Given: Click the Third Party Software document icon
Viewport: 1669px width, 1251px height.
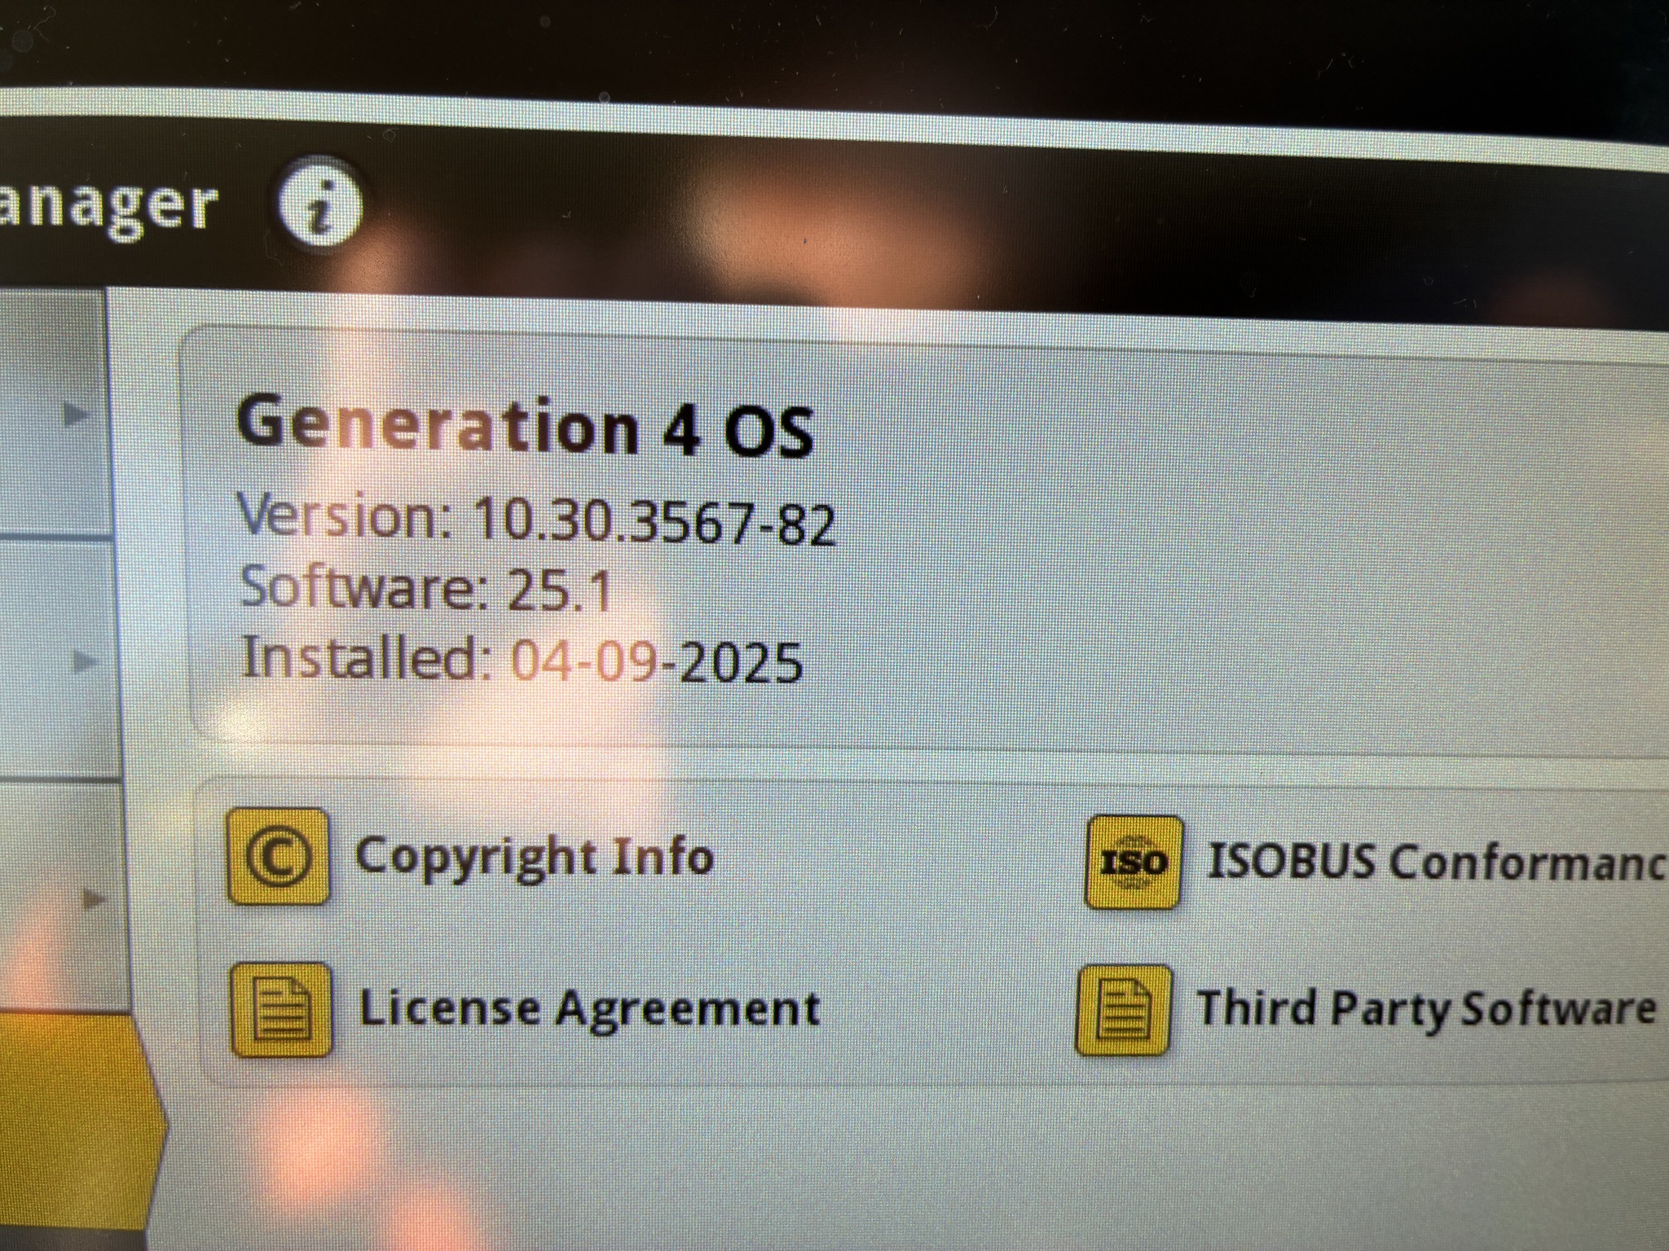Looking at the screenshot, I should [1124, 1011].
